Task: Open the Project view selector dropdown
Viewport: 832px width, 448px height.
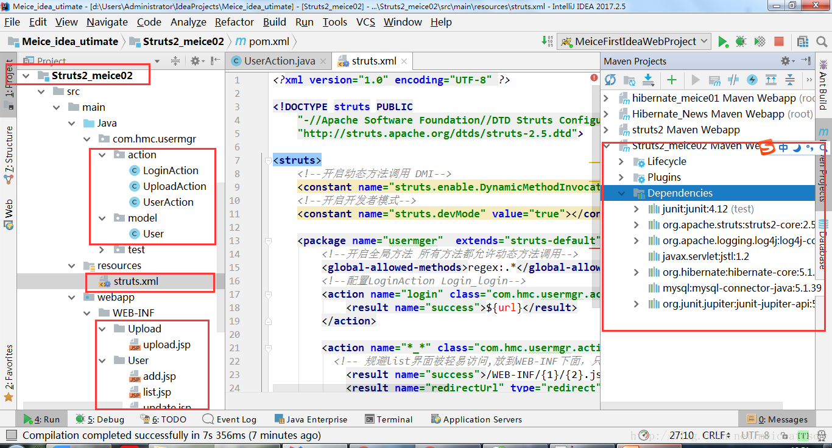Action: [157, 61]
